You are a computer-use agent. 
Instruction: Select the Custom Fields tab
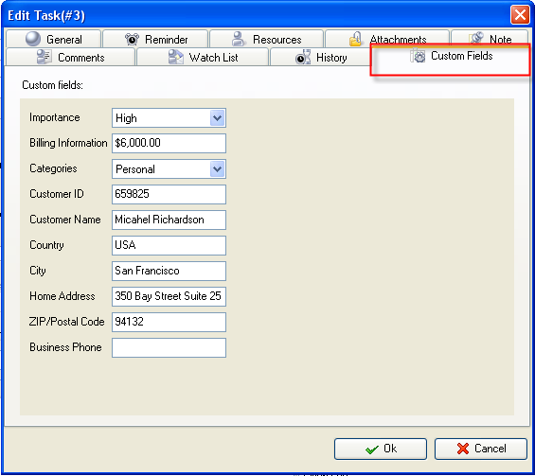tap(450, 57)
